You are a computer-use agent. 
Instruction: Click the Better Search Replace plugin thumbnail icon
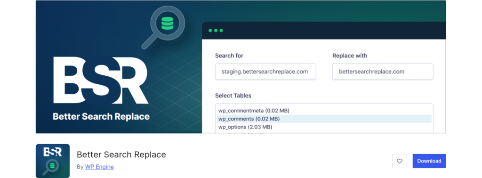53,161
